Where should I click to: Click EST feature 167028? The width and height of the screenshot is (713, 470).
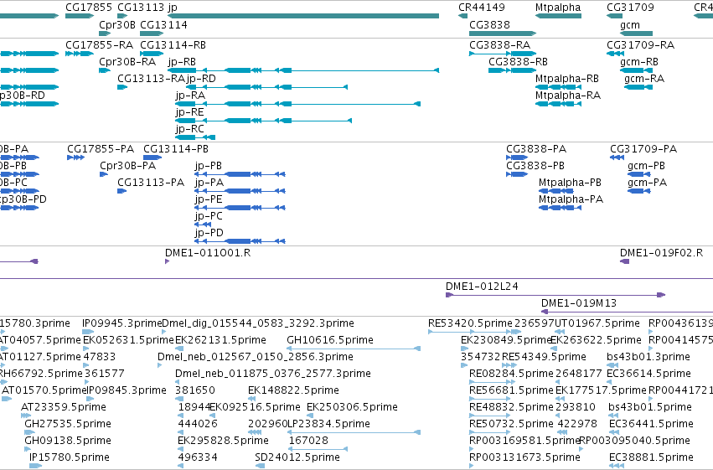pyautogui.click(x=318, y=449)
